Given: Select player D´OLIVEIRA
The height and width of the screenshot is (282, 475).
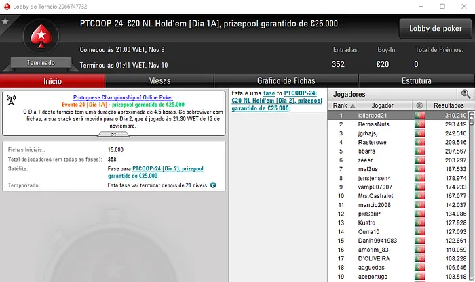Looking at the screenshot, I should (374, 259).
